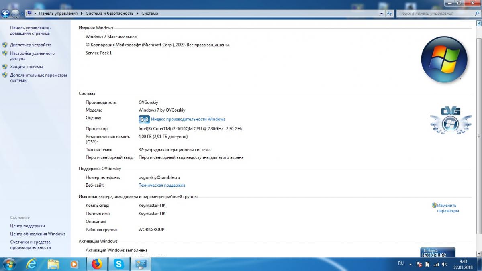
Task: Click "32-разрядная операционная система" text
Action: [x=174, y=149]
